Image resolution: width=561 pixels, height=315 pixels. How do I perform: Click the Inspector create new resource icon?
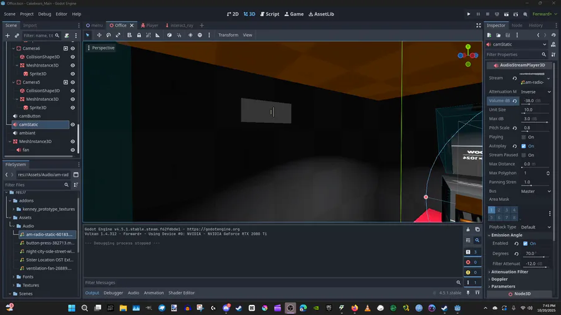(489, 35)
